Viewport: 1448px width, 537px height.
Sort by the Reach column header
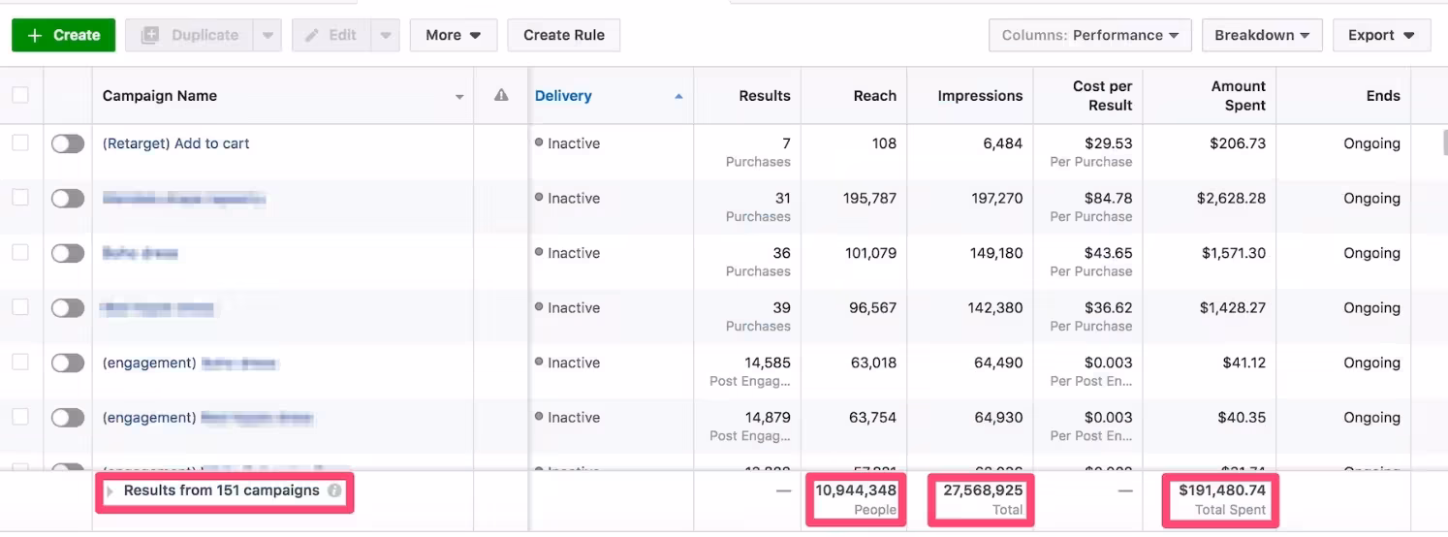pyautogui.click(x=875, y=96)
